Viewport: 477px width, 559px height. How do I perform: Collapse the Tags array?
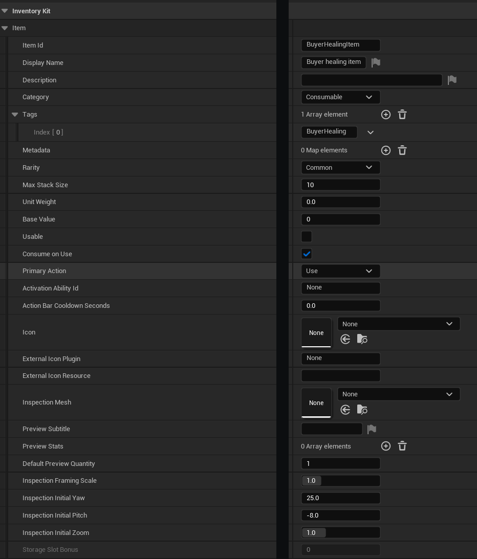(x=15, y=115)
